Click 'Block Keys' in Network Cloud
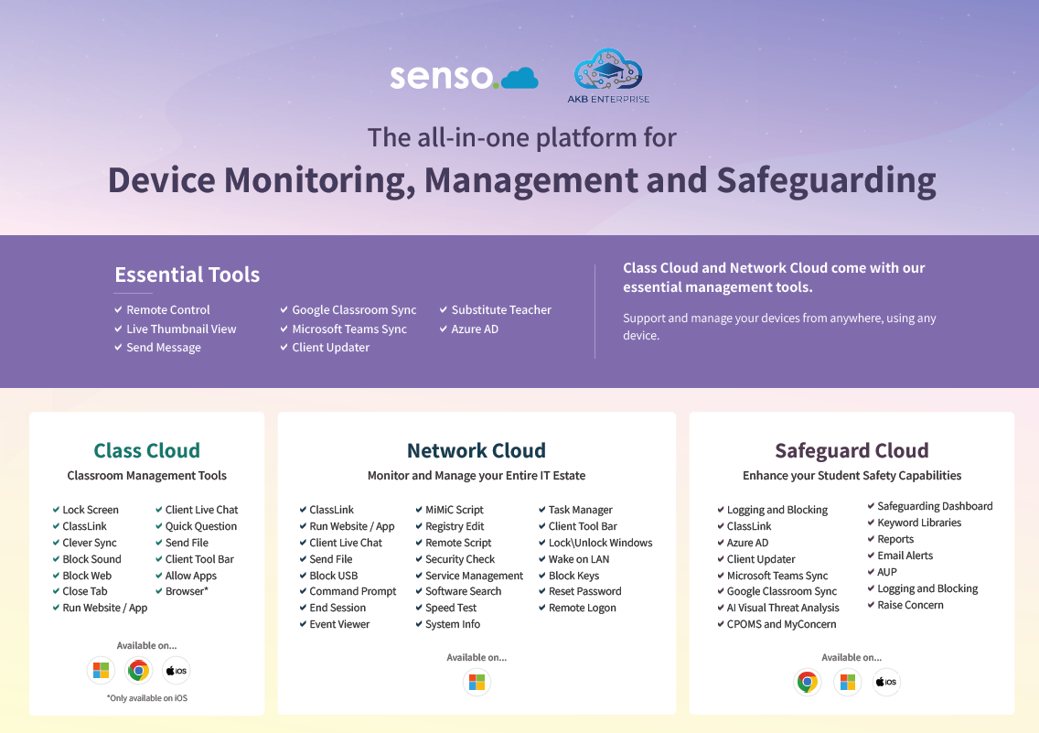The image size is (1039, 733). tap(573, 576)
